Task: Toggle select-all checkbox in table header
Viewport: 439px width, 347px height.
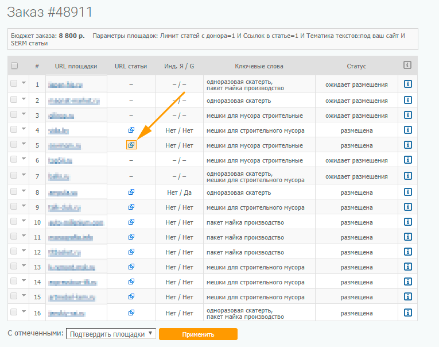Action: pos(14,66)
